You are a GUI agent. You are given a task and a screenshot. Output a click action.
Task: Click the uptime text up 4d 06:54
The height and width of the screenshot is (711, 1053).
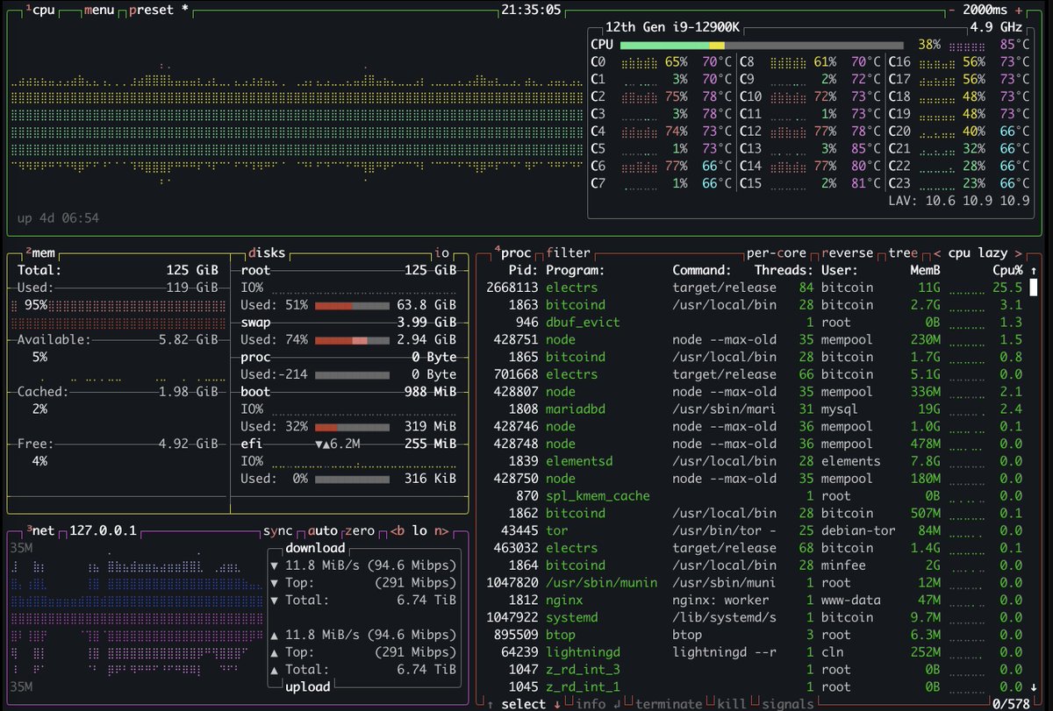pyautogui.click(x=58, y=217)
